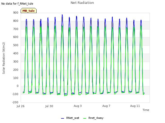The image size is (165, 123).
Task: Click the RNet_wat legend entry
Action: 70,118
